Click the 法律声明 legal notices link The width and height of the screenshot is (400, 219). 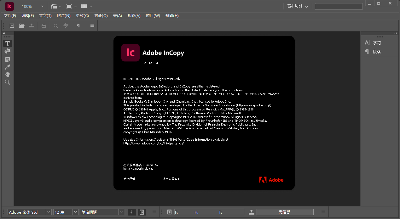tap(129, 179)
